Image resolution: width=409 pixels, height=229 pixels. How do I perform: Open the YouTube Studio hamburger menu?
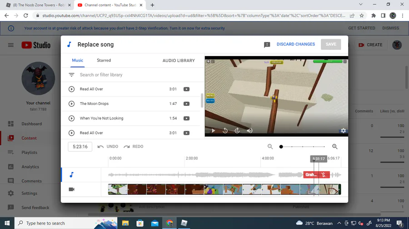click(x=11, y=45)
